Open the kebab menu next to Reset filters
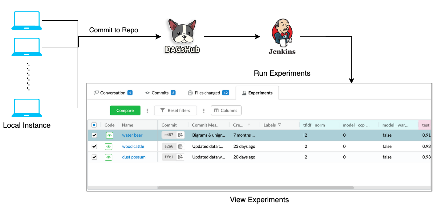This screenshot has width=438, height=208. [204, 110]
